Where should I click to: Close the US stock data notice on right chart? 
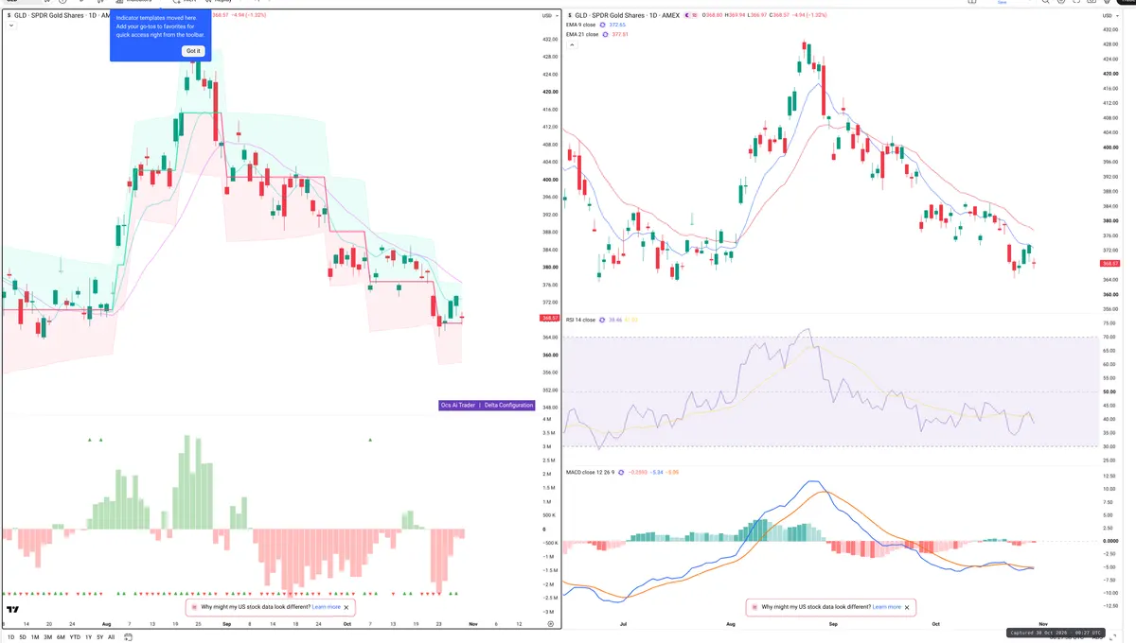[907, 608]
